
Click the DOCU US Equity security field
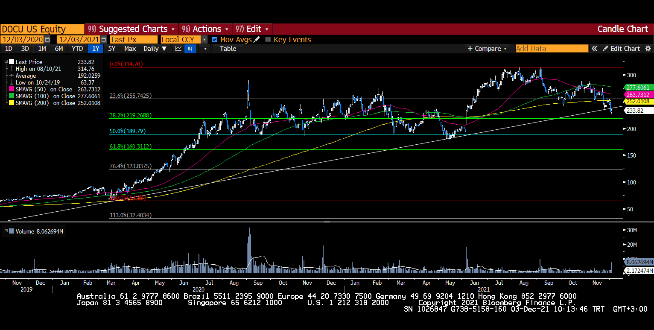(x=42, y=29)
